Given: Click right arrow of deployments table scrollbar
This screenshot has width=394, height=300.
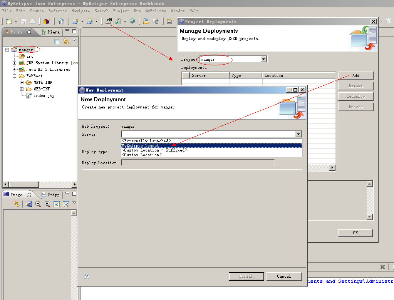Looking at the screenshot, I should coord(332,168).
